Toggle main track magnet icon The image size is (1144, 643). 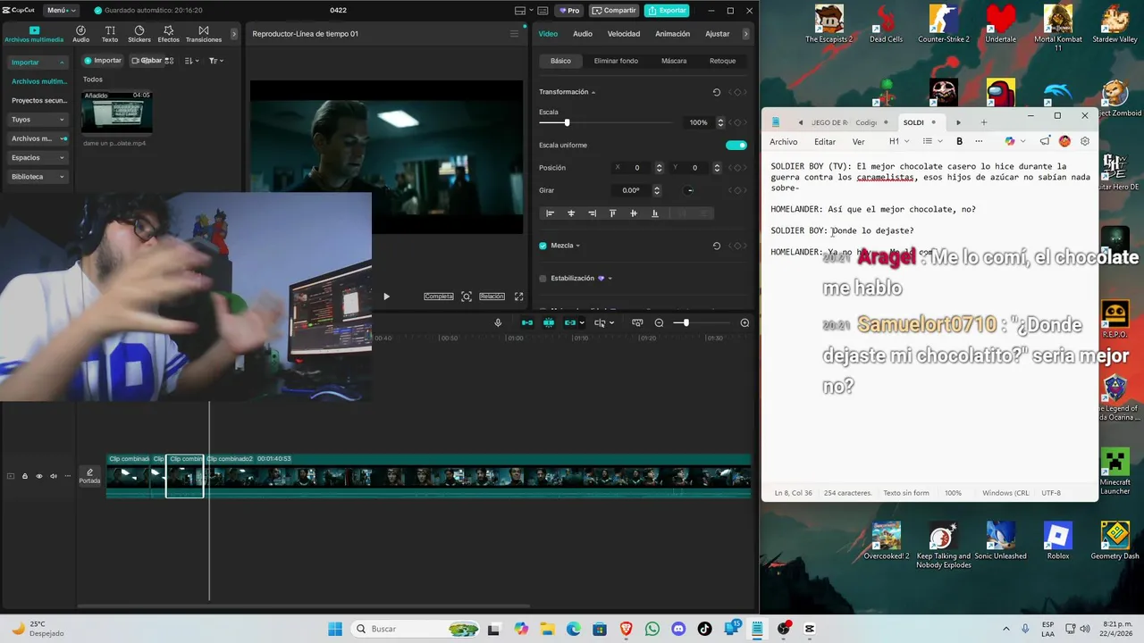pyautogui.click(x=527, y=322)
